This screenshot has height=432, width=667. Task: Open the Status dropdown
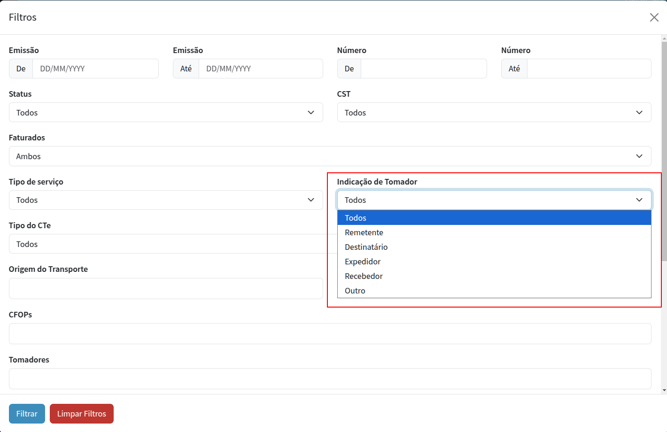tap(165, 113)
